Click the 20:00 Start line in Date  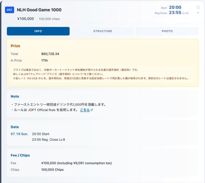(x=41, y=134)
